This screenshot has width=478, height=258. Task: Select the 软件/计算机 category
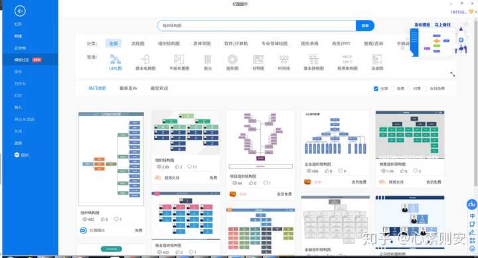click(236, 44)
